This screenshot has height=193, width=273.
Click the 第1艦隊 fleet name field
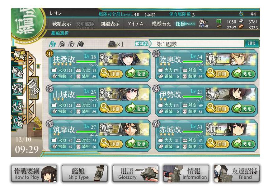(197, 44)
